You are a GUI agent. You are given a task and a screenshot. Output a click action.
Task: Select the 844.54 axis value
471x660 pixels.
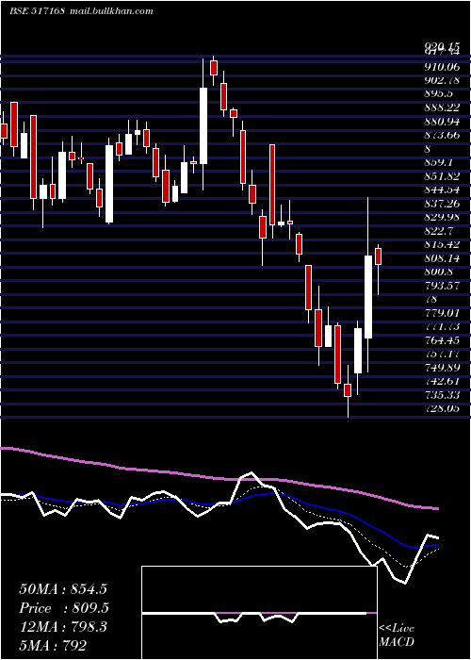(442, 190)
